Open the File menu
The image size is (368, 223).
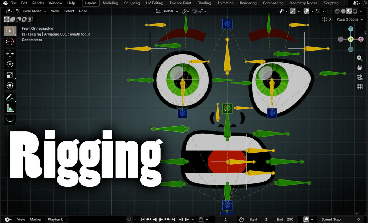(x=13, y=3)
